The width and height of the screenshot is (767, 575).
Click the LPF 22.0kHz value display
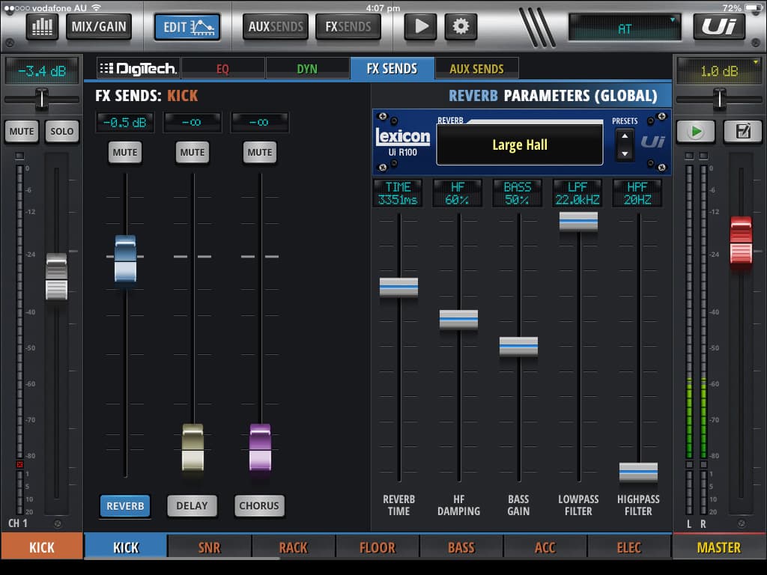click(x=577, y=193)
